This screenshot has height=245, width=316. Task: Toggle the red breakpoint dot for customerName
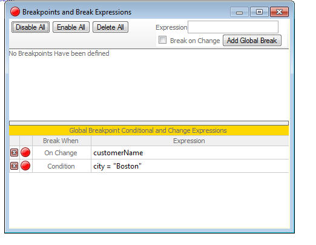(x=25, y=152)
